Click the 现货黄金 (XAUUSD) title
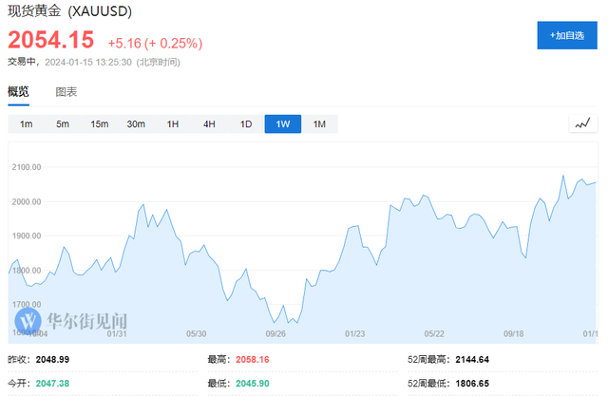Image resolution: width=608 pixels, height=396 pixels. point(69,10)
